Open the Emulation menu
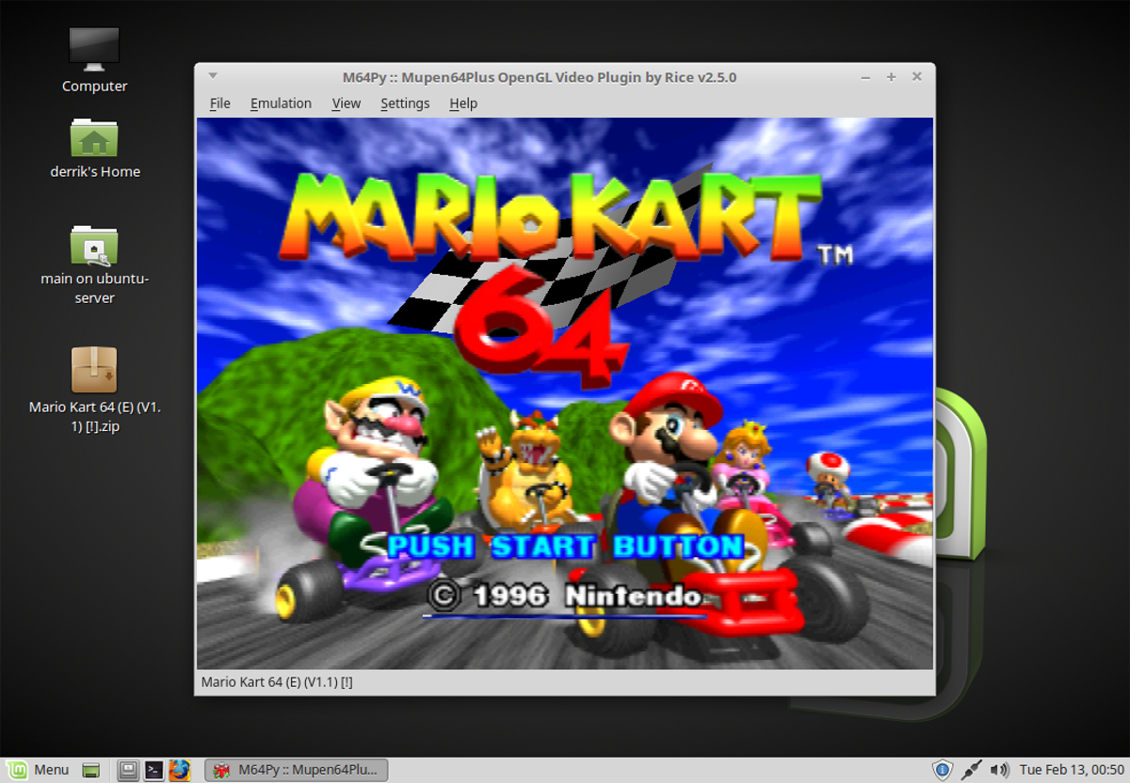This screenshot has height=783, width=1130. point(281,104)
